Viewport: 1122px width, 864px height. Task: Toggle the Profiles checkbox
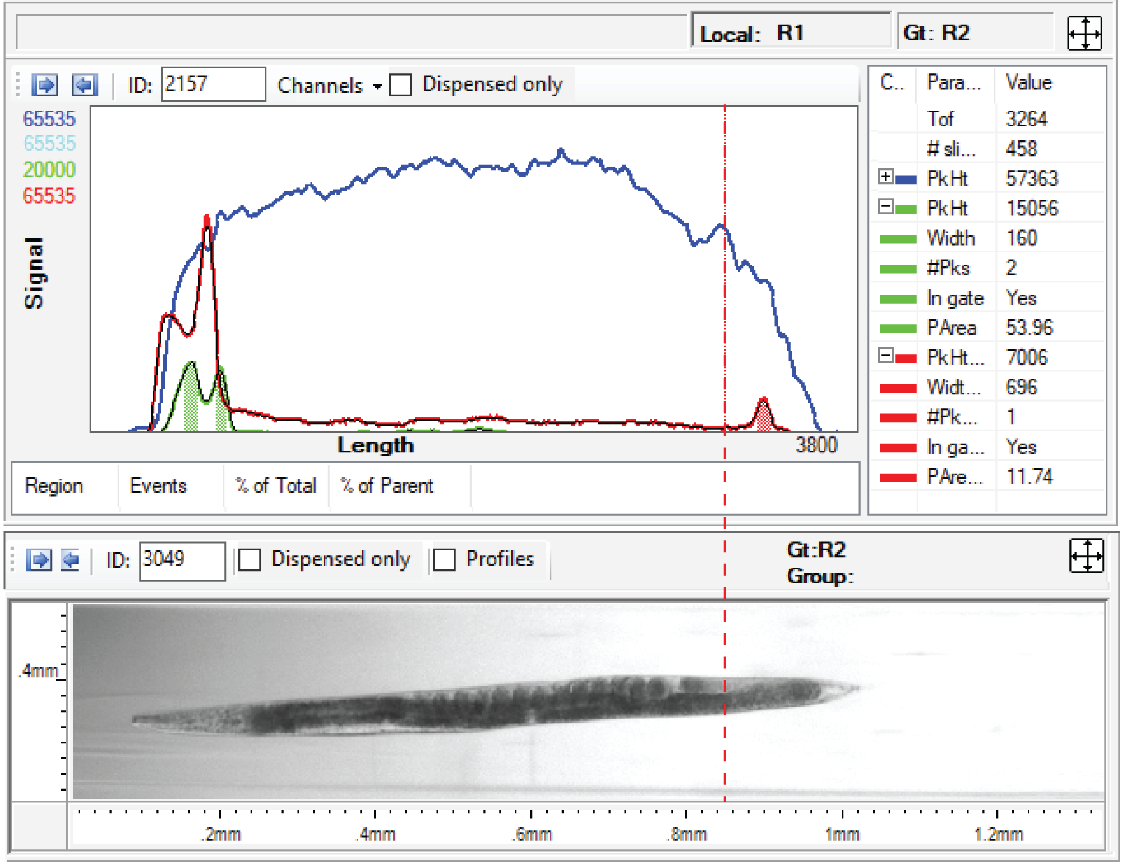[444, 559]
